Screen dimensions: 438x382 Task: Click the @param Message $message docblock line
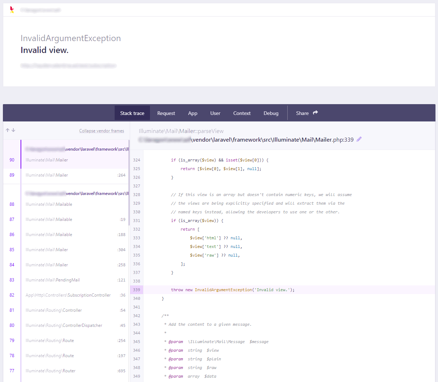point(216,342)
